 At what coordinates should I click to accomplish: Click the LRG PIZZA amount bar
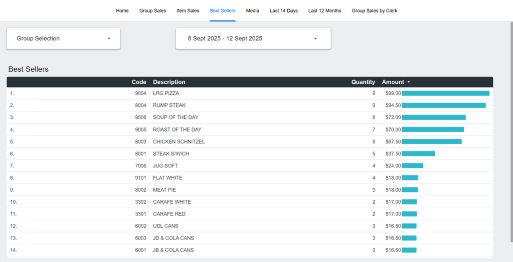(x=445, y=93)
